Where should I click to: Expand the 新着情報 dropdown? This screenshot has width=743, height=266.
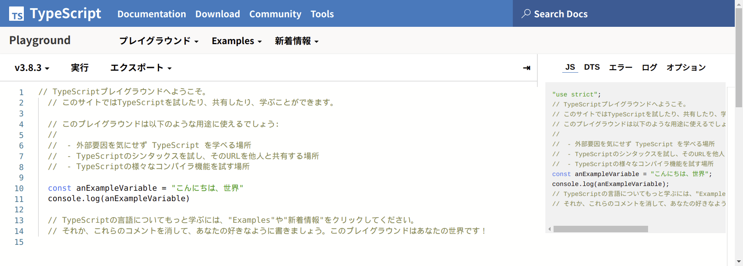coord(297,41)
